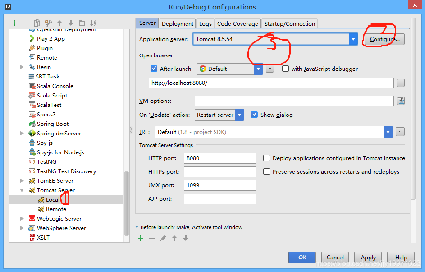Open defaults via the wrench settings icon
Viewport: 425px width, 272px height.
pos(48,23)
